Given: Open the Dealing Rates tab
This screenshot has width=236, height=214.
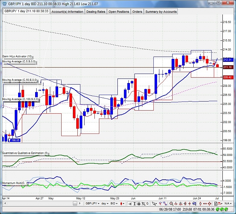Looking at the screenshot, I should [96, 12].
